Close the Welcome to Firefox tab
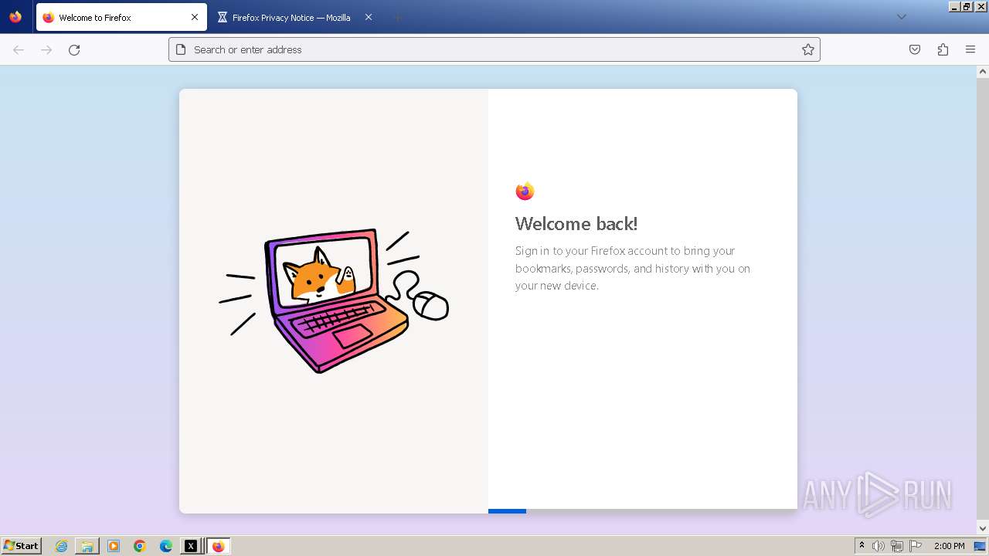Screen dimensions: 989x556 click(195, 17)
